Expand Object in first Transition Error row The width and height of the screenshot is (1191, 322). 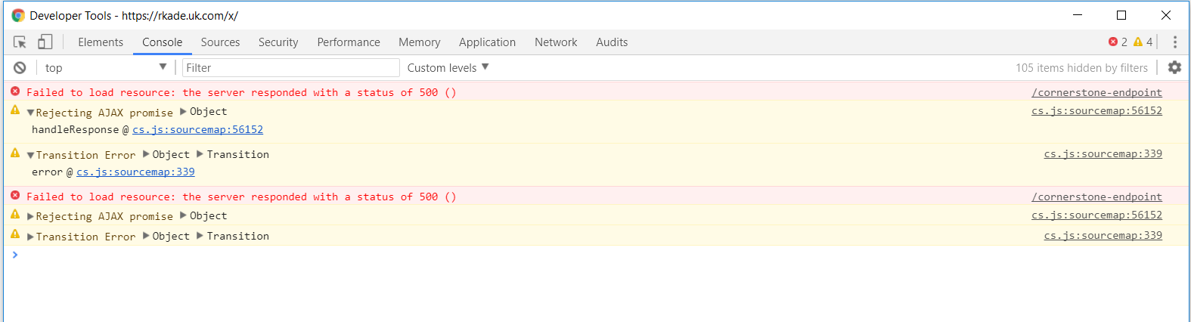[146, 154]
